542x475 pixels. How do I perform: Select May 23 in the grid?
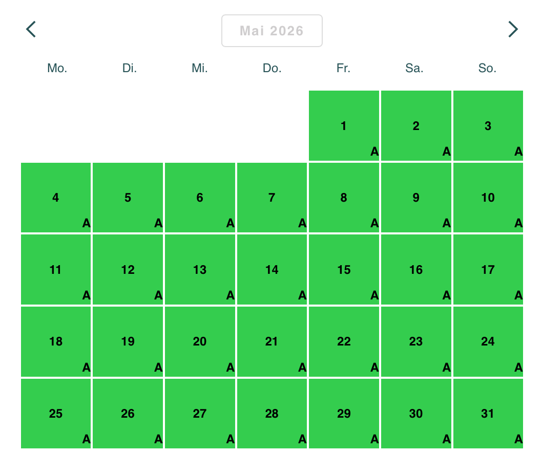(416, 341)
